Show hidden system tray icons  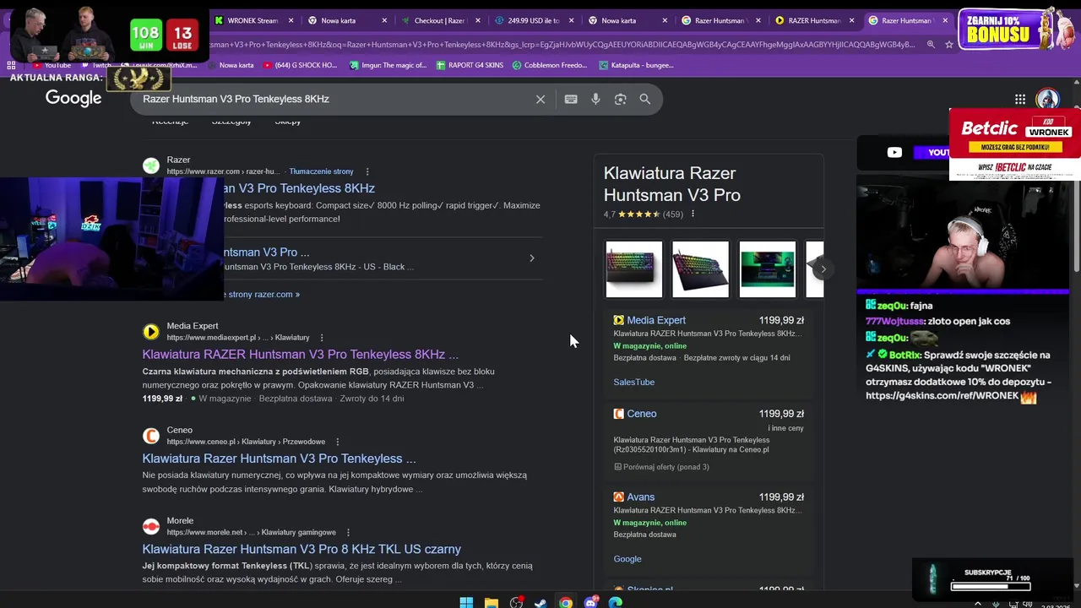978,604
